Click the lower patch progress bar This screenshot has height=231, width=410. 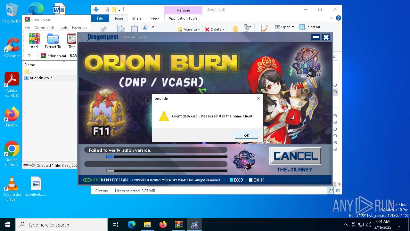coord(167,171)
